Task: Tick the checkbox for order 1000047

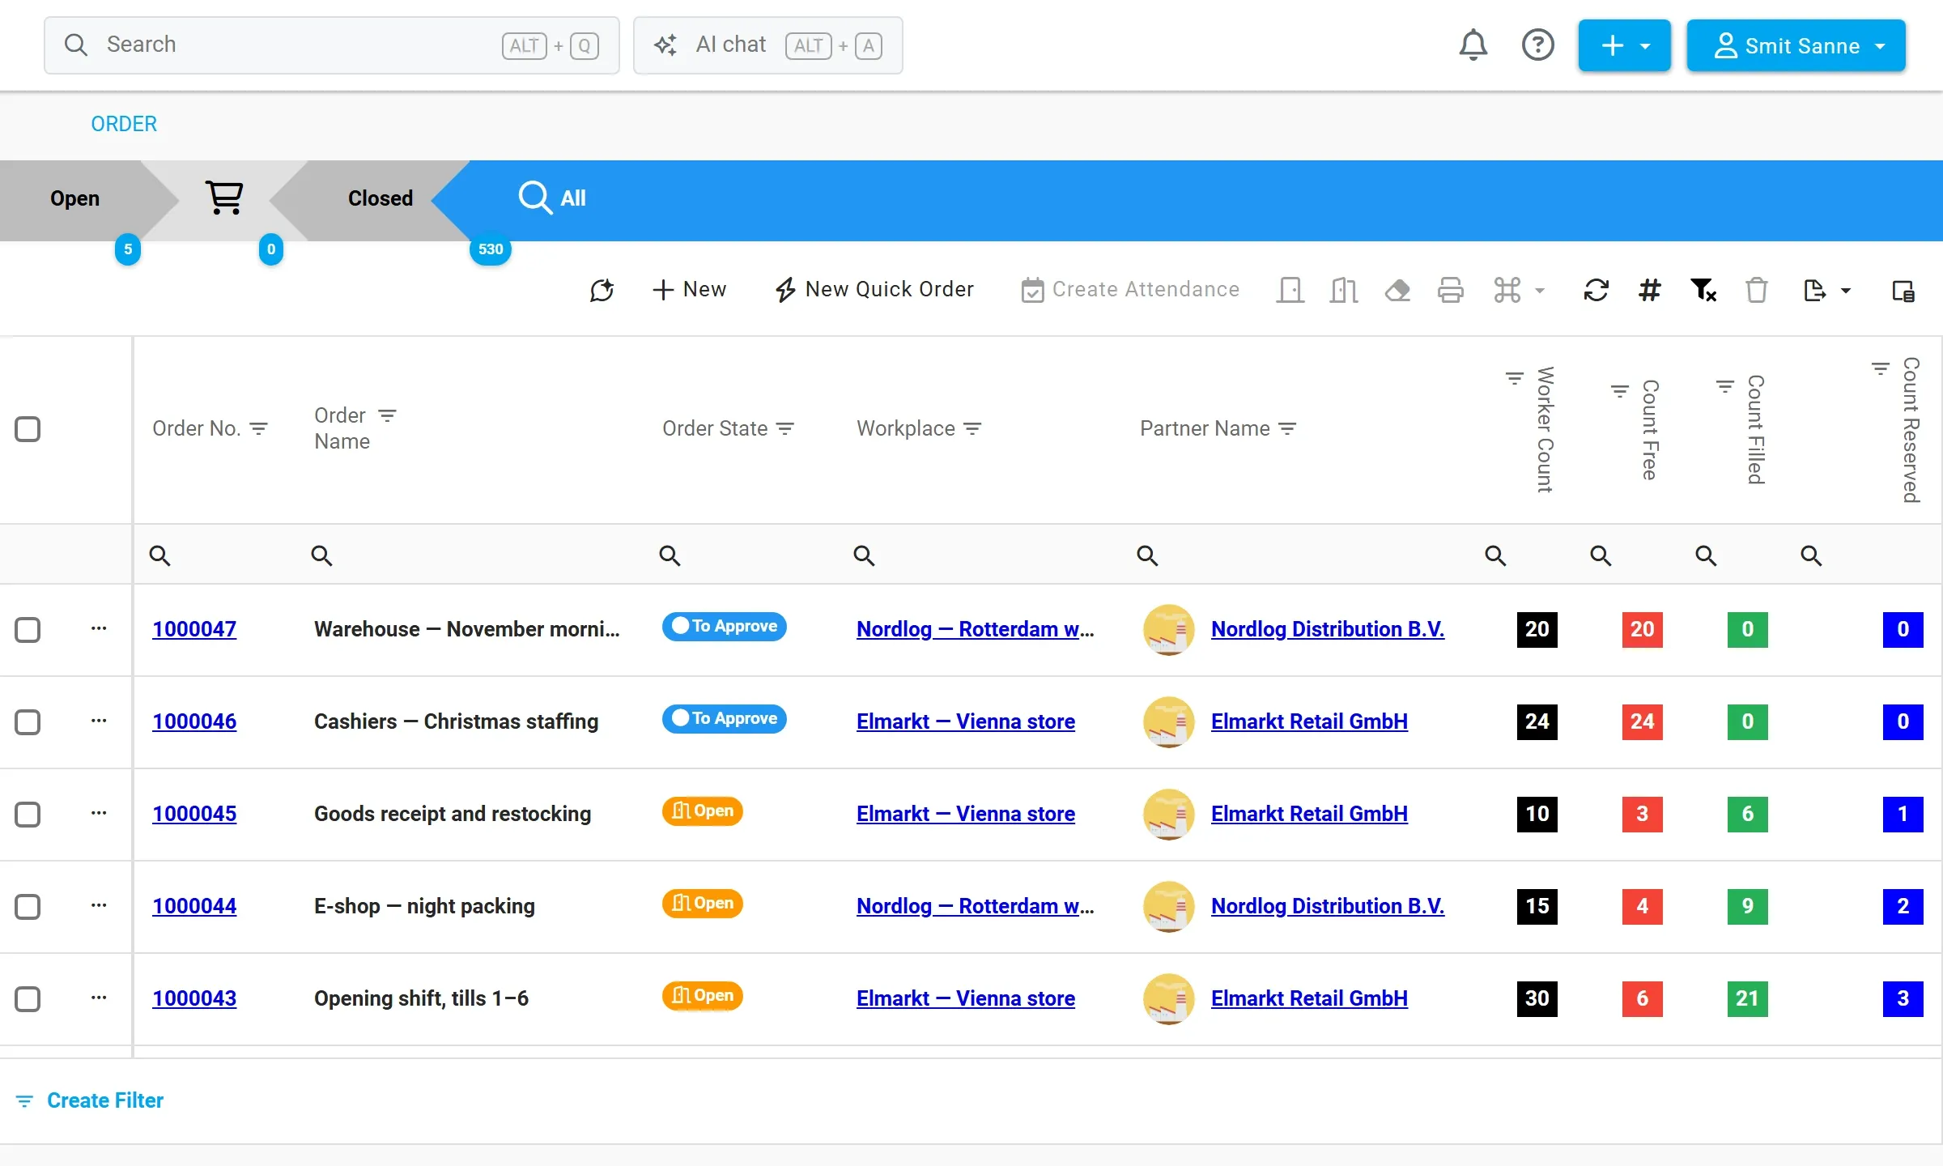Action: (x=28, y=629)
